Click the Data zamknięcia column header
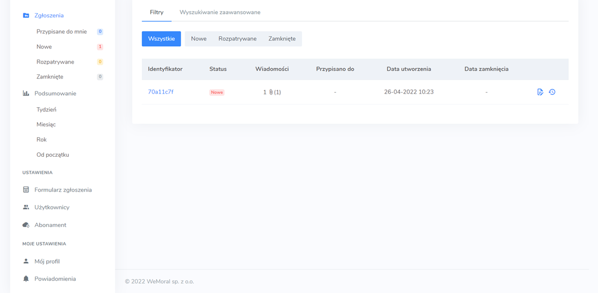 coord(487,69)
